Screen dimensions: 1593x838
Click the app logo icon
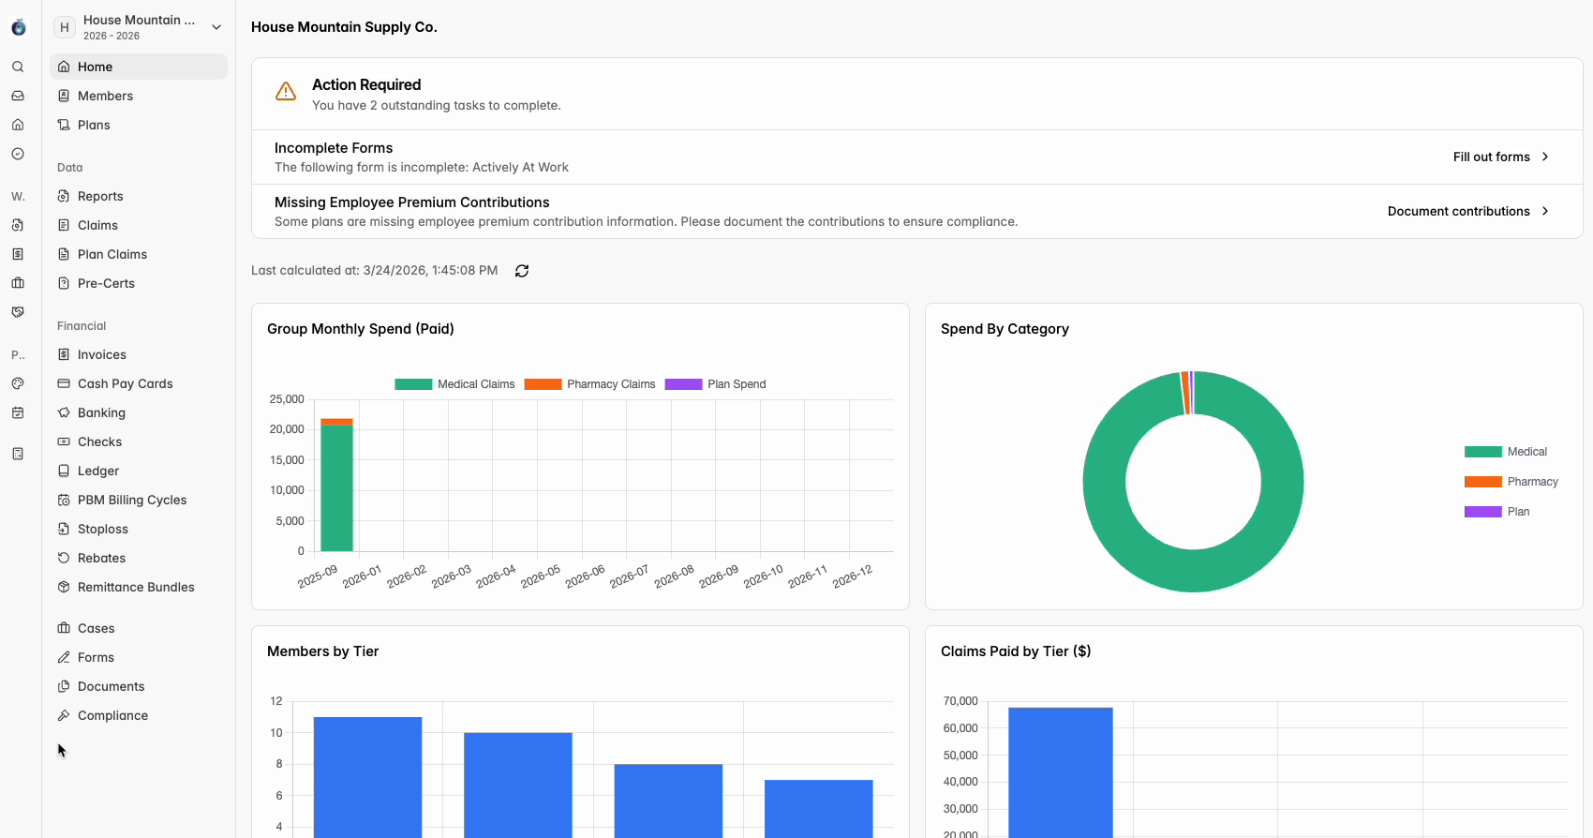(19, 27)
